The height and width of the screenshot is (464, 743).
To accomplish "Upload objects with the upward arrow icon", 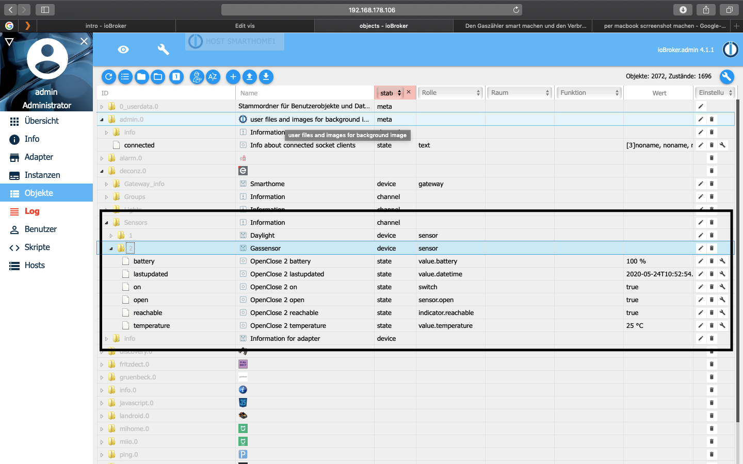I will click(249, 77).
